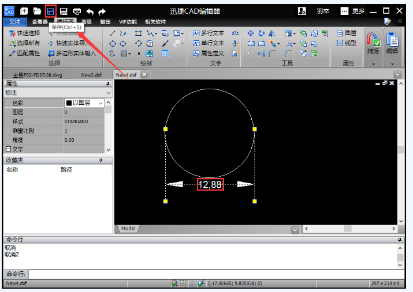Screen dimensions: 413x292
Task: Expand the 标注 object type dropdown
Action: coord(108,93)
